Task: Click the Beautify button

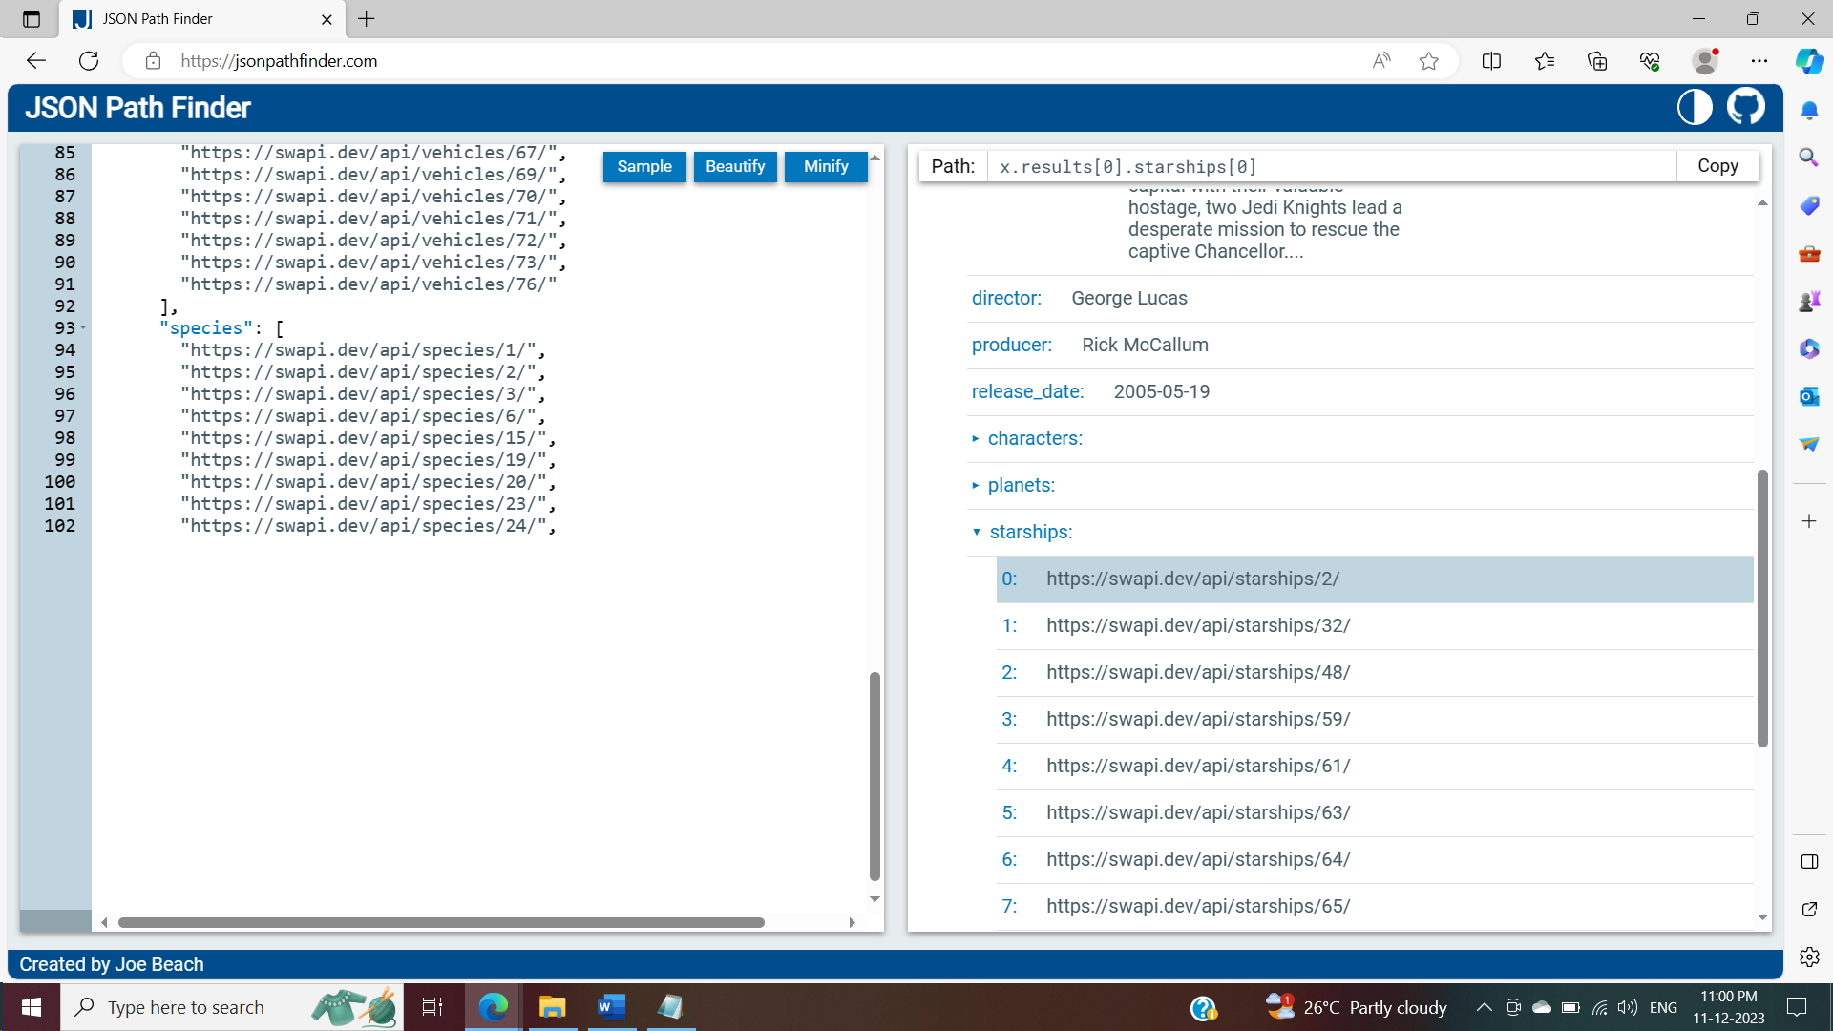Action: [734, 166]
